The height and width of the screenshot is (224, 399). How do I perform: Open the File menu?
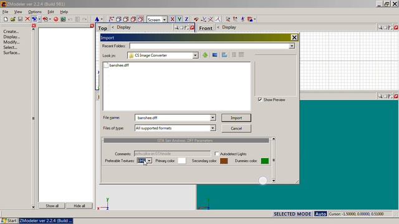[x=5, y=12]
